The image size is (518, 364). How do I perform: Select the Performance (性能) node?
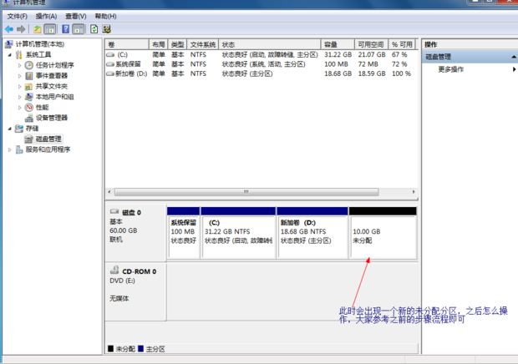(x=41, y=108)
